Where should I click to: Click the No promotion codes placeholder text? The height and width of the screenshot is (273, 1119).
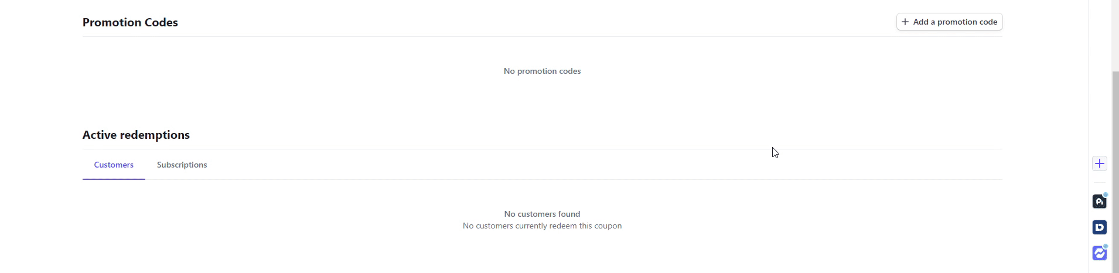(x=542, y=71)
